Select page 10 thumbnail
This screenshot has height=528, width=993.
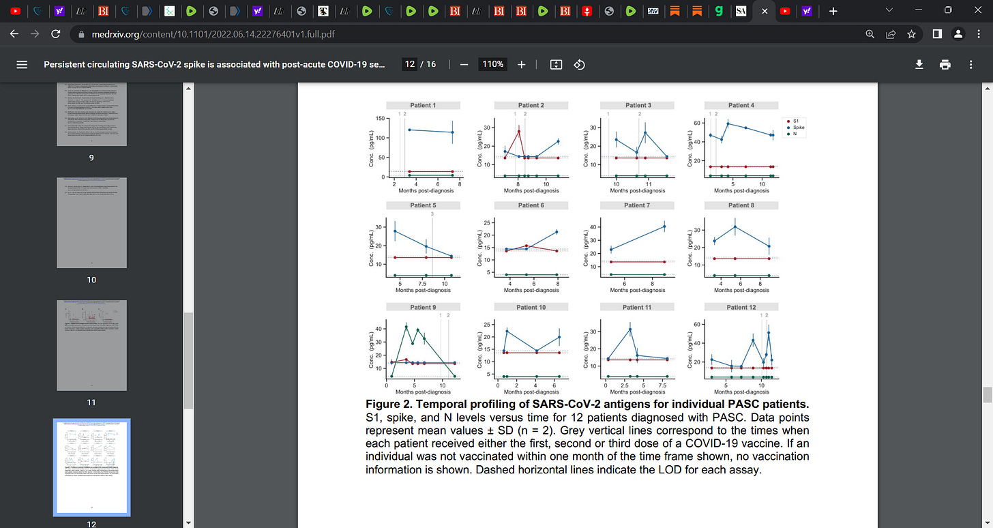pos(91,222)
